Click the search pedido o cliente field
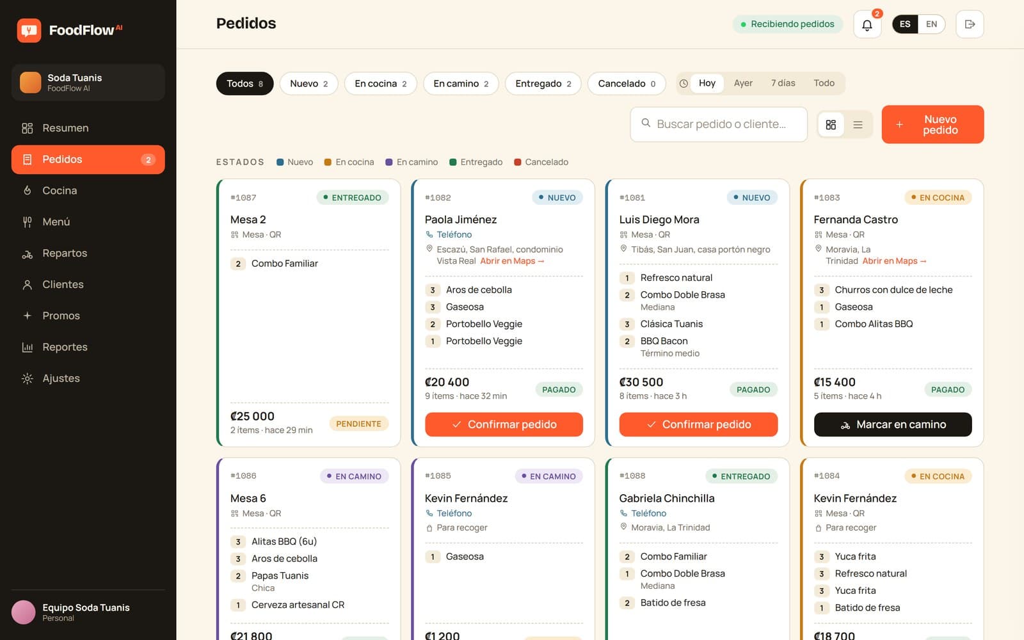 719,124
